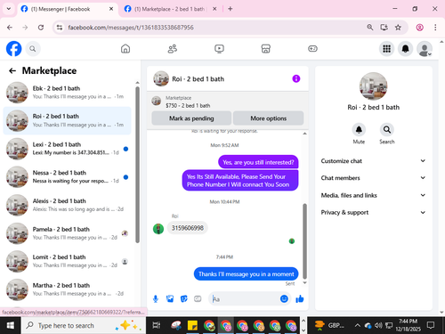Open the browser zoom magnifier icon
The height and width of the screenshot is (334, 445).
pyautogui.click(x=370, y=28)
